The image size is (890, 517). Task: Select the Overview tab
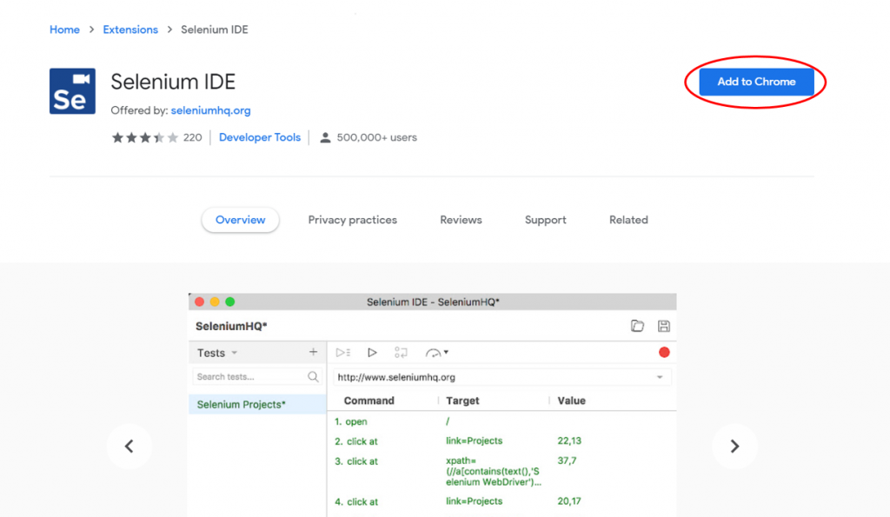tap(240, 220)
